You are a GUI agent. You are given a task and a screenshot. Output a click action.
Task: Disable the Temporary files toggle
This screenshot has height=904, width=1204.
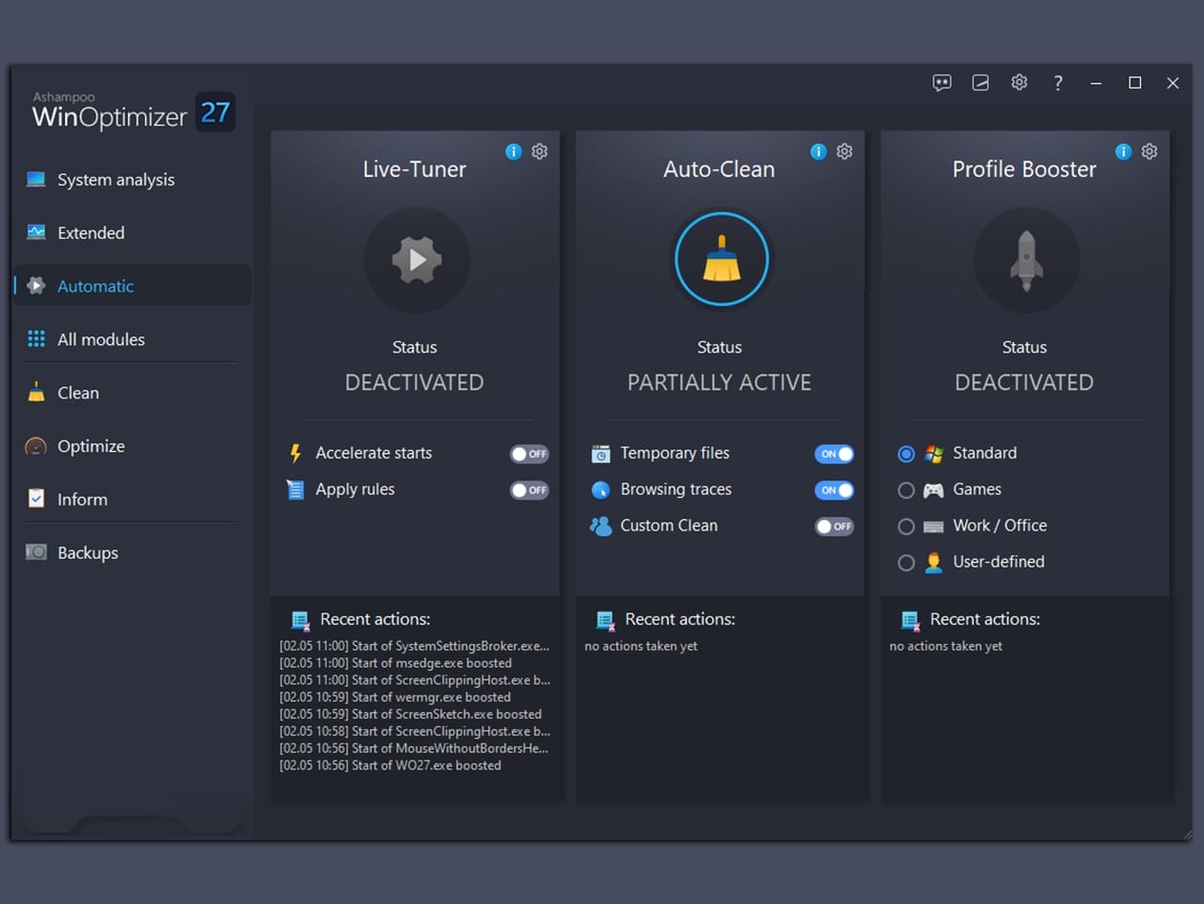tap(834, 454)
